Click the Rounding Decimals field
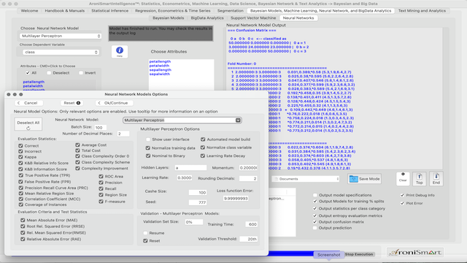Screen dimensions: 467x263 (x=248, y=178)
